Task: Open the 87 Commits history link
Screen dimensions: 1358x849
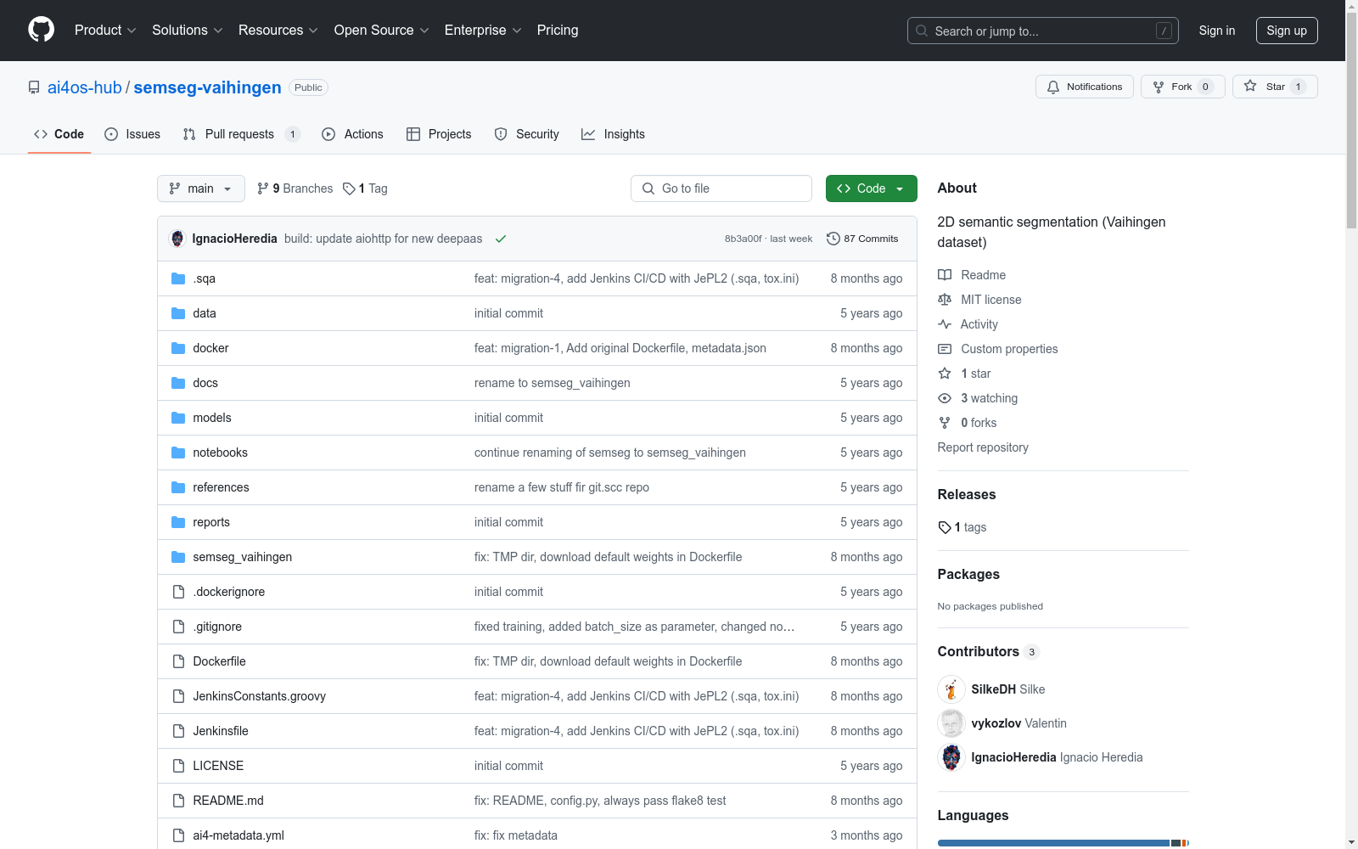Action: pos(862,239)
